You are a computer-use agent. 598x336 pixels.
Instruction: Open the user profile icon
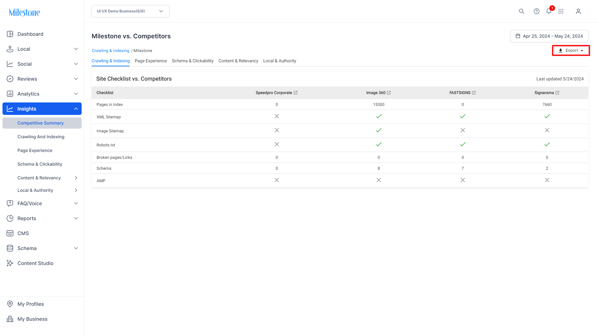(x=578, y=11)
